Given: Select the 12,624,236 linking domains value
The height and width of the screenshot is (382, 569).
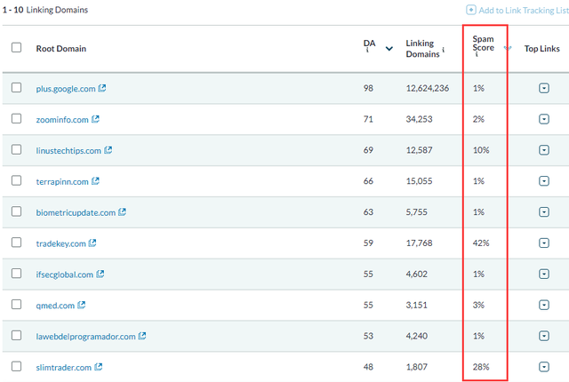Looking at the screenshot, I should point(428,88).
